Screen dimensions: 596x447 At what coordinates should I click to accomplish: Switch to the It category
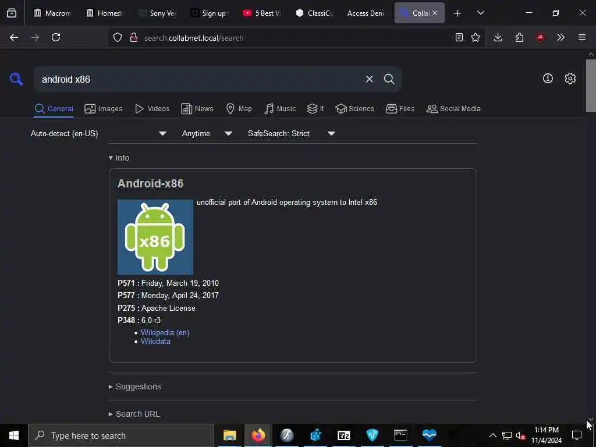click(315, 109)
